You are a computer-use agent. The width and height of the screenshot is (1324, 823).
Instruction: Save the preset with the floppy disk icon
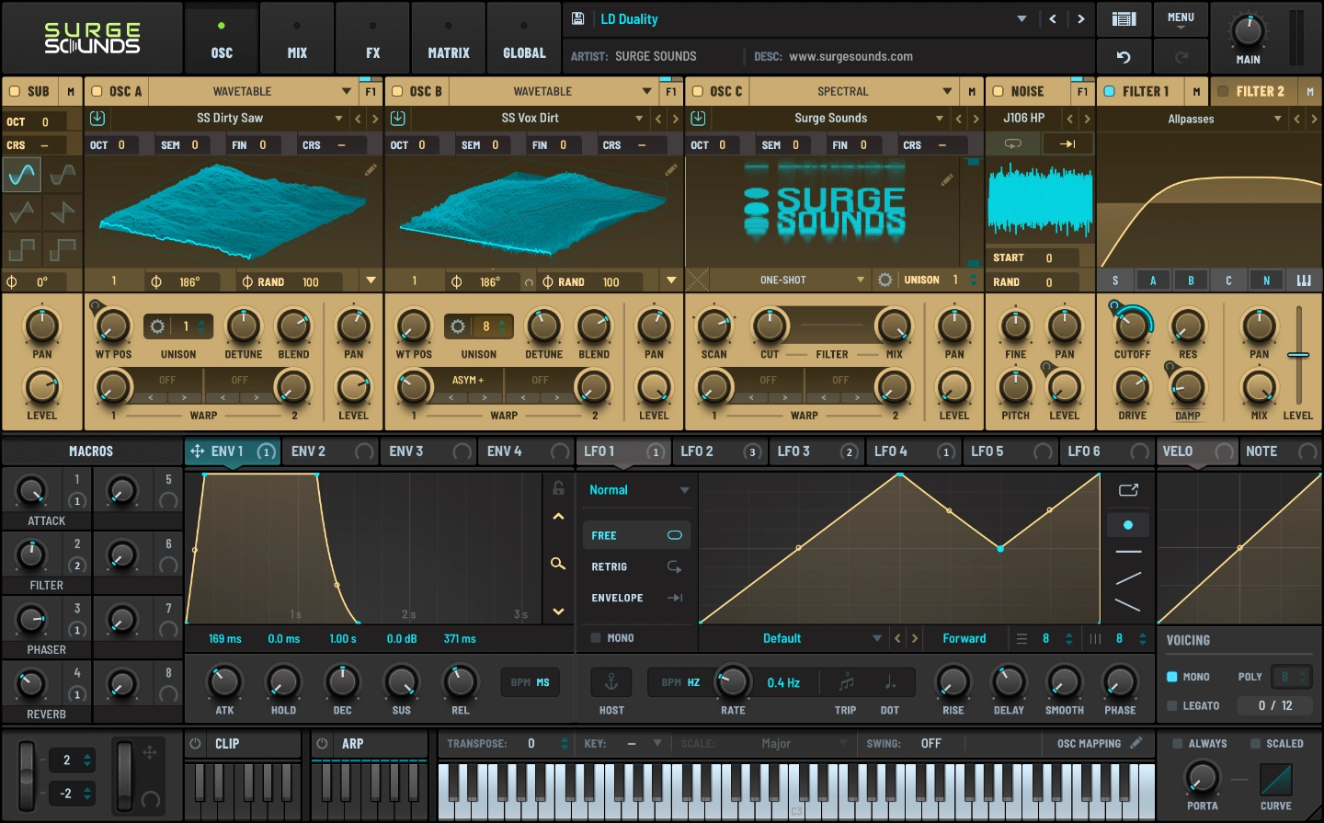click(577, 18)
